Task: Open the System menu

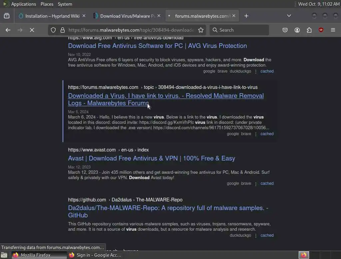Action: point(65,4)
